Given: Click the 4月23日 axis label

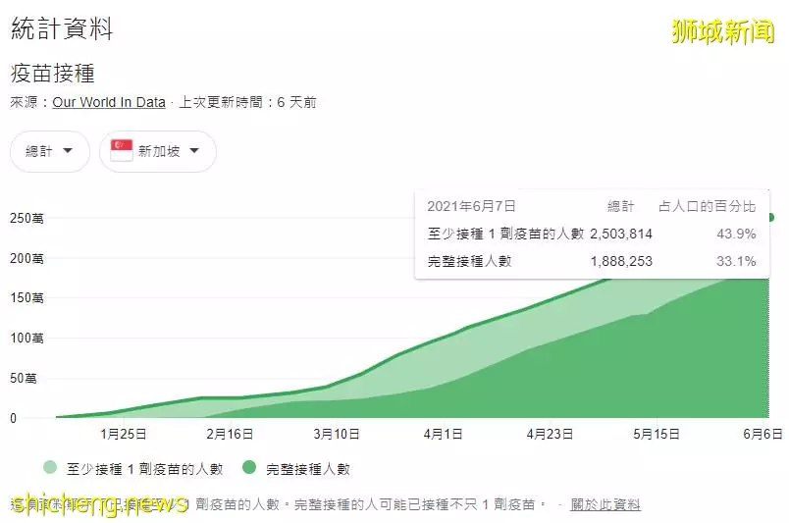Looking at the screenshot, I should click(550, 434).
